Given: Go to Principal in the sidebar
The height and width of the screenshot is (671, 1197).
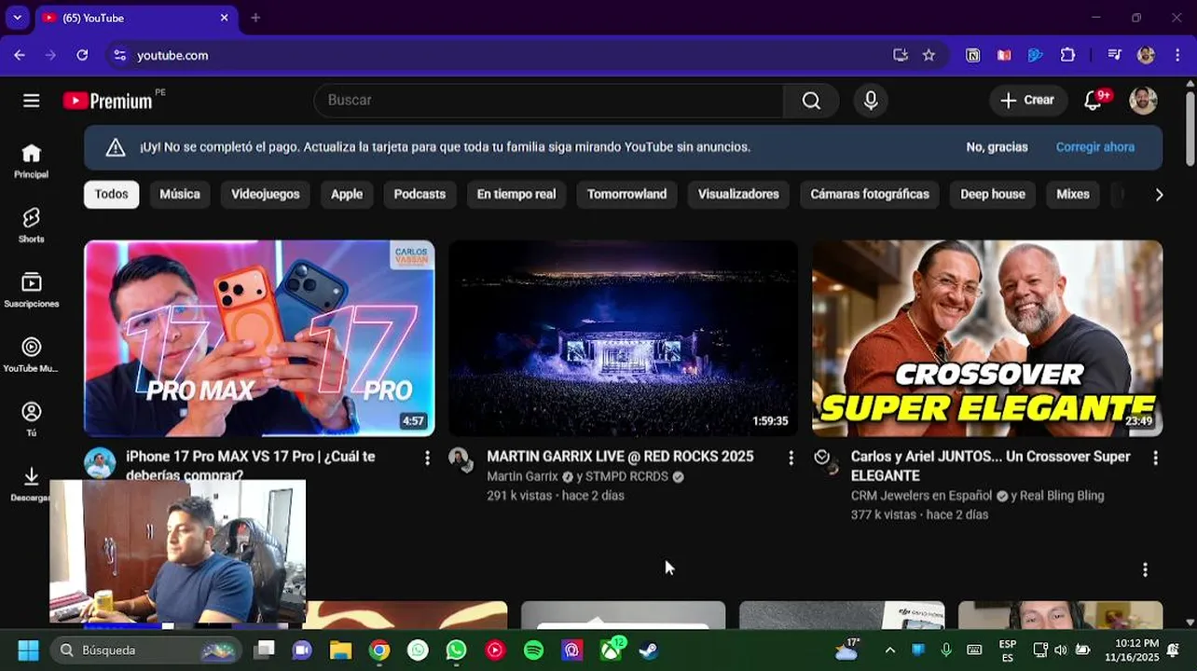Looking at the screenshot, I should coord(31,161).
